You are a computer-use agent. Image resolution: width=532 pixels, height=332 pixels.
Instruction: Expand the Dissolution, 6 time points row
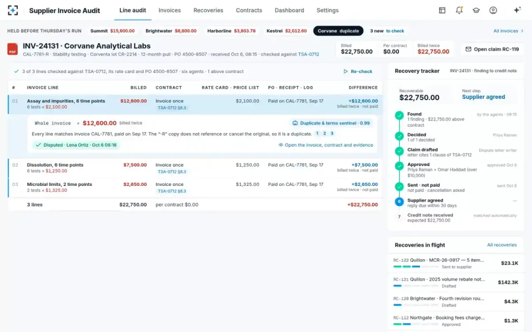pyautogui.click(x=195, y=168)
